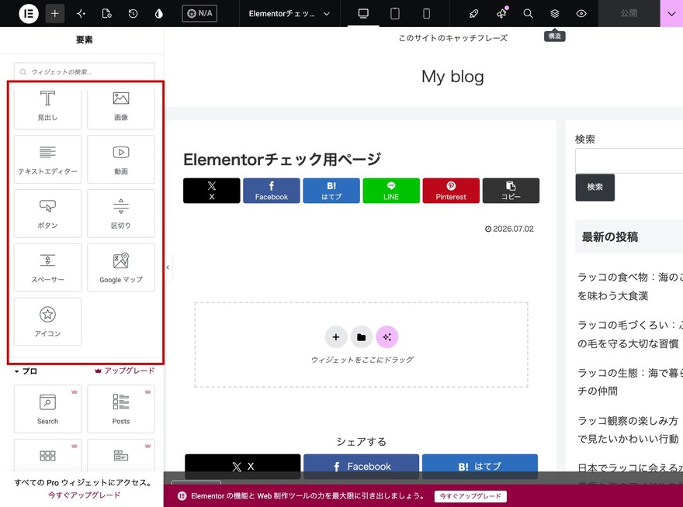683x507 pixels.
Task: Click the large Facebook button under シェアする
Action: 361,467
